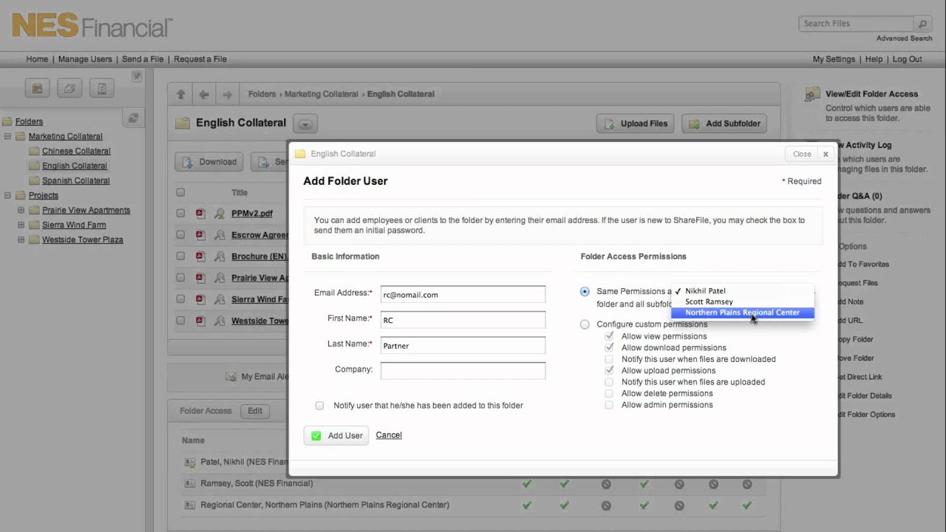Click the user icon in Escrow Agreement row
946x532 pixels.
click(x=219, y=235)
